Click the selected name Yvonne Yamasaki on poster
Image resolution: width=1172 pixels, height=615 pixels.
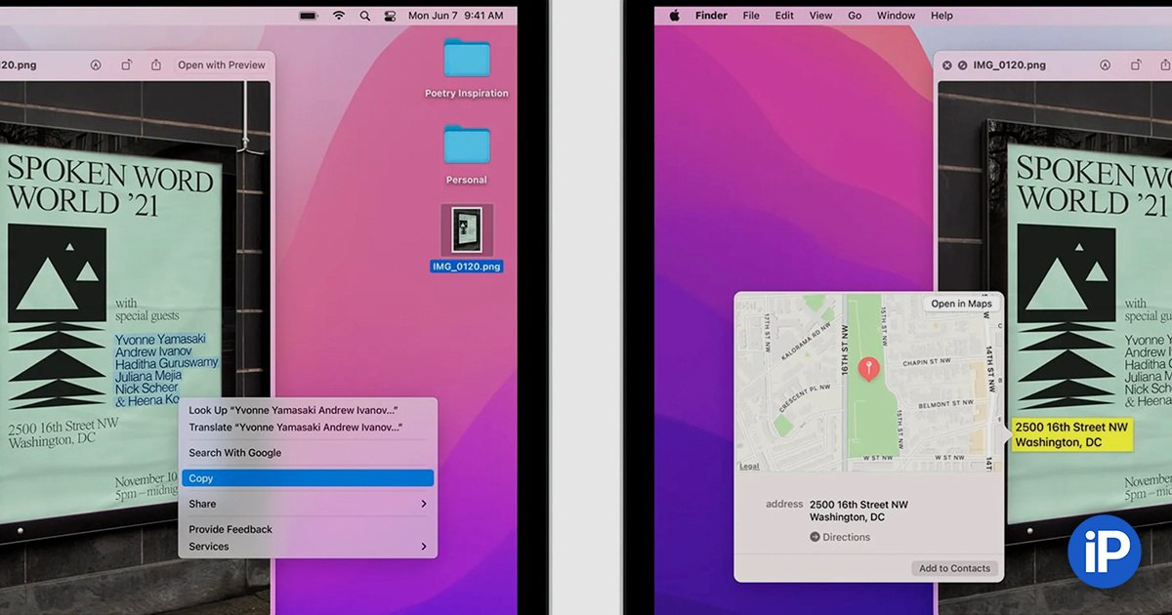coord(160,339)
